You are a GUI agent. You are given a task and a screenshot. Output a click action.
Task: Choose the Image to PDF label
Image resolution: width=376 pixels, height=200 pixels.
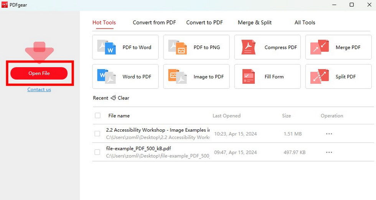point(209,77)
